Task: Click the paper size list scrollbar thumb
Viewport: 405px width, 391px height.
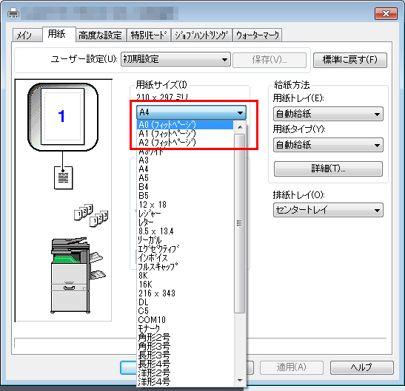Action: [x=240, y=223]
